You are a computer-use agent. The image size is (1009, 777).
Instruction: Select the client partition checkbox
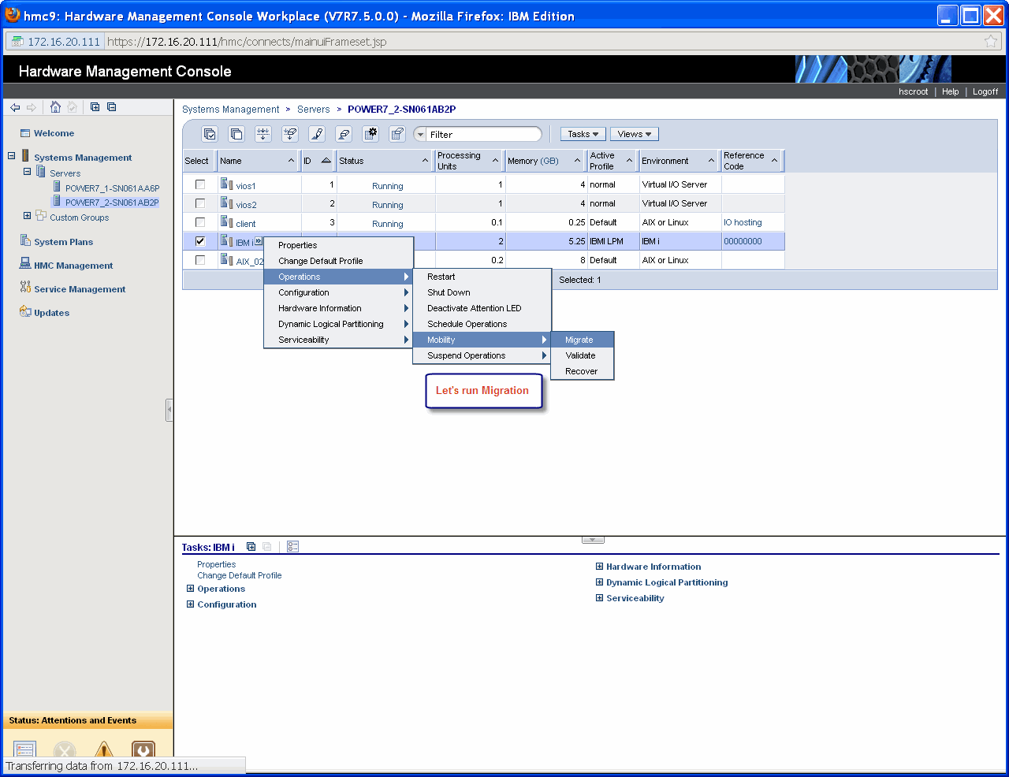(x=200, y=222)
